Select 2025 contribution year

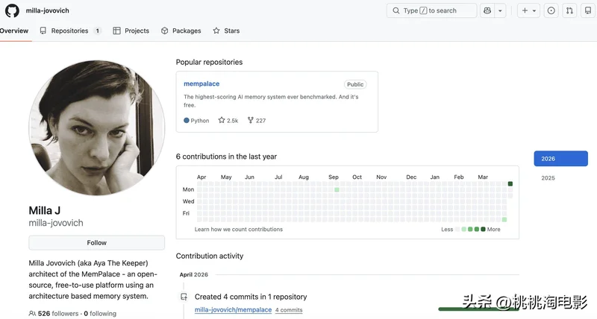(548, 178)
